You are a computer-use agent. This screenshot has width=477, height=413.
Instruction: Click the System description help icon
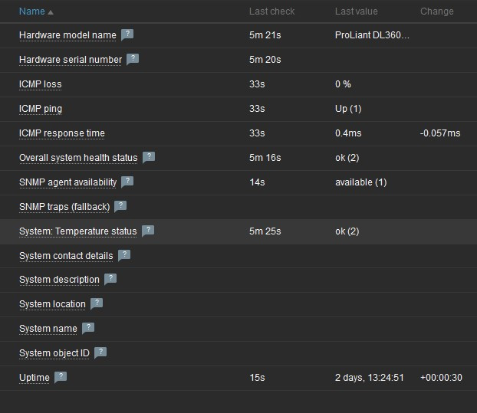coord(110,280)
